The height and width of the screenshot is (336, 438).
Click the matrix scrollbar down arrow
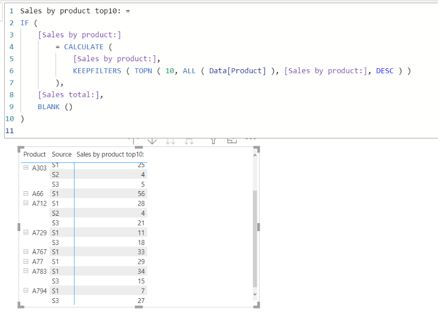click(255, 294)
